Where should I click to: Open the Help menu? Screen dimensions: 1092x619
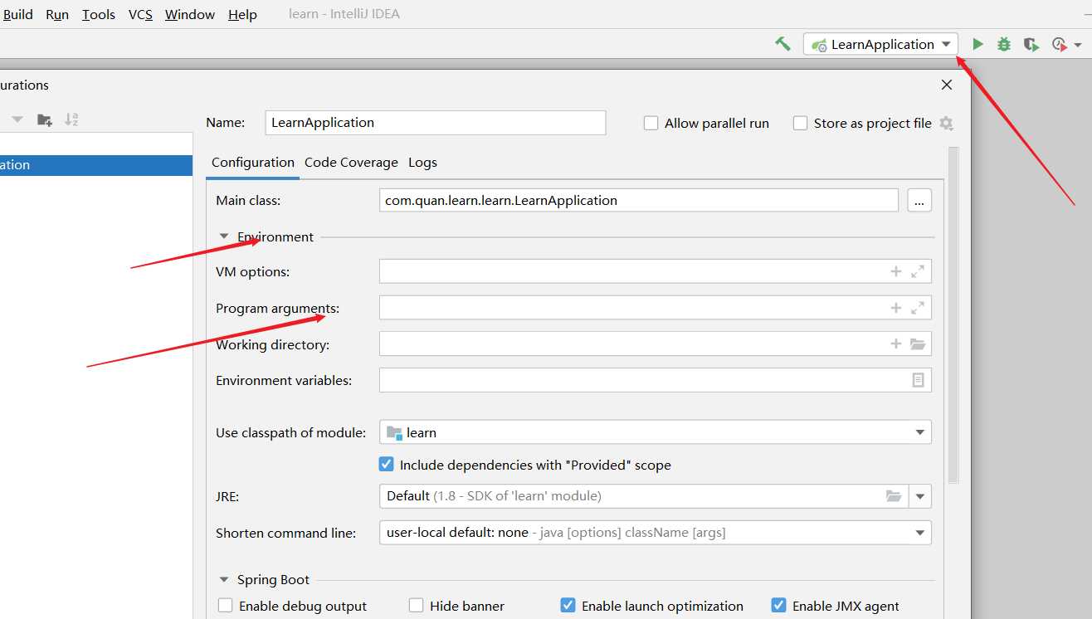pos(242,14)
